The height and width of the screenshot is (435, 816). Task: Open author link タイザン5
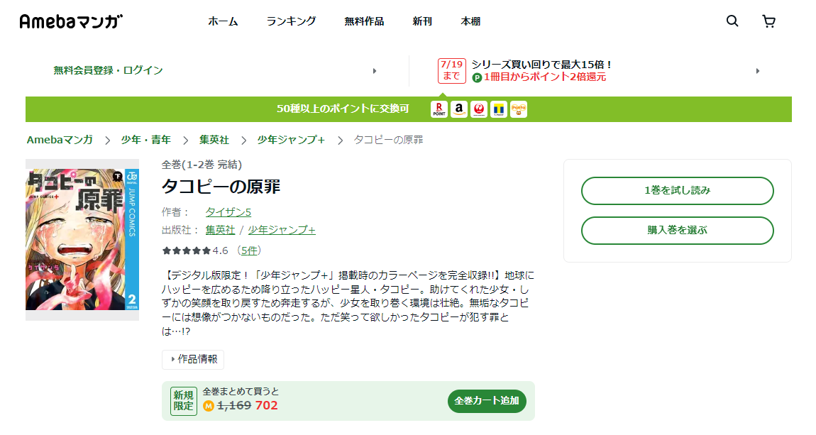(x=228, y=212)
